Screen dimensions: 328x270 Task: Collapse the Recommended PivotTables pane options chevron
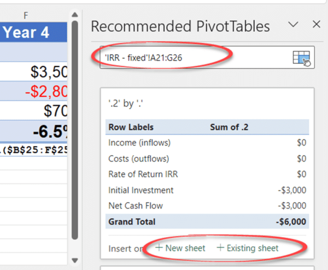294,24
